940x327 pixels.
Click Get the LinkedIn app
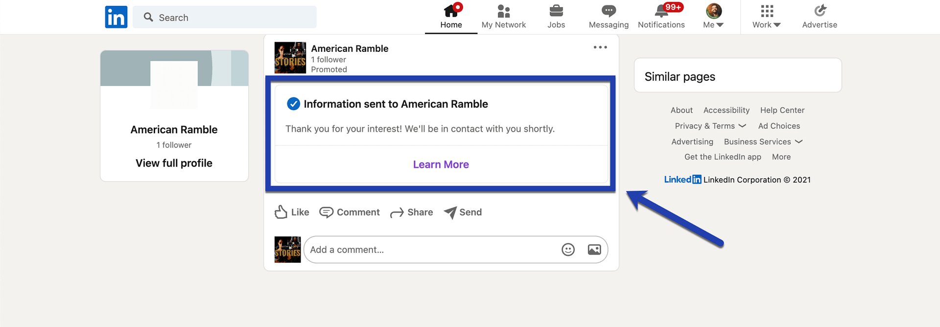point(723,157)
